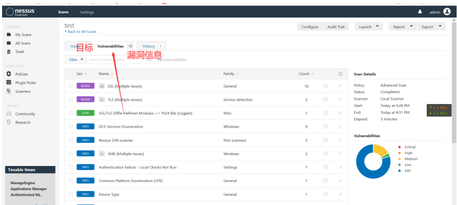Check the Logjam vulnerability row checkbox
Screen dimensions: 457x205
coord(71,113)
